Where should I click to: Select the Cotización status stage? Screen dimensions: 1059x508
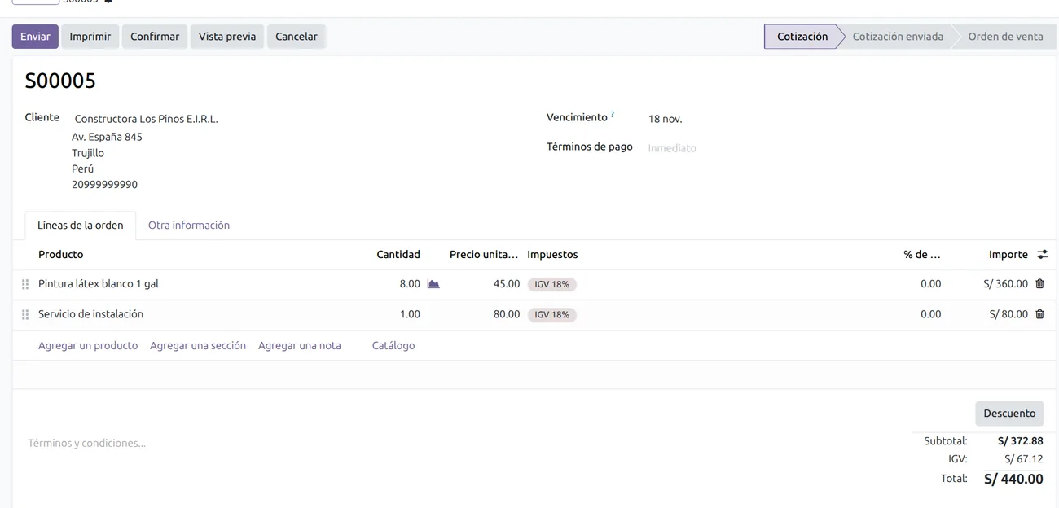[x=802, y=37]
